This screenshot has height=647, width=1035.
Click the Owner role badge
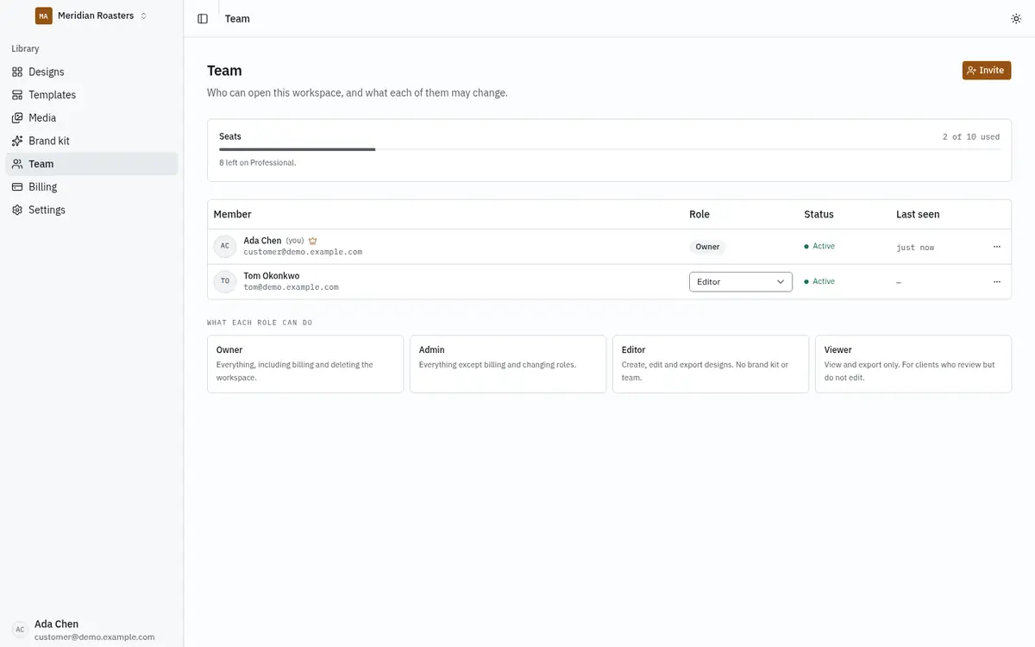[x=708, y=247]
